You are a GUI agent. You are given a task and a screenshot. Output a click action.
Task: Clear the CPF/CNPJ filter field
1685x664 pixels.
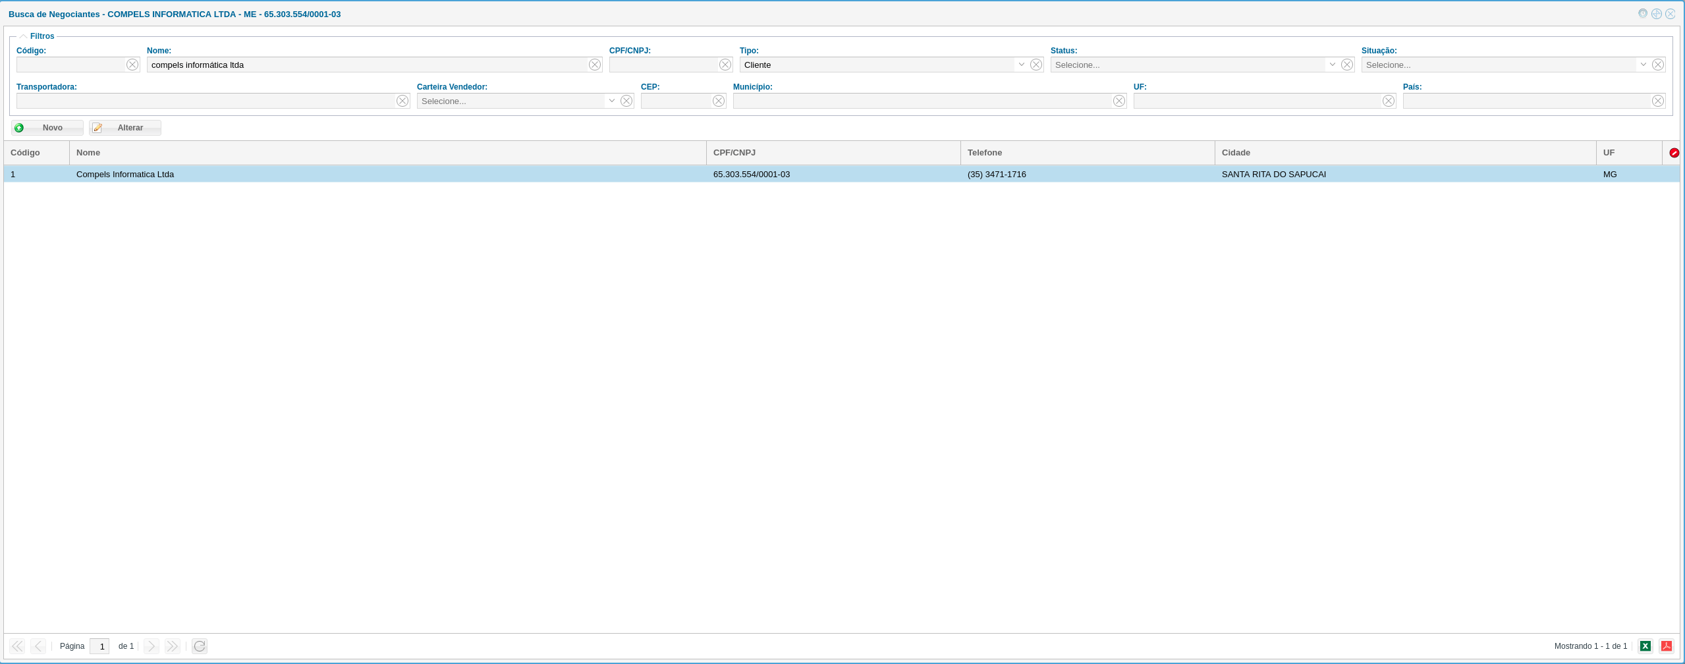pos(725,65)
